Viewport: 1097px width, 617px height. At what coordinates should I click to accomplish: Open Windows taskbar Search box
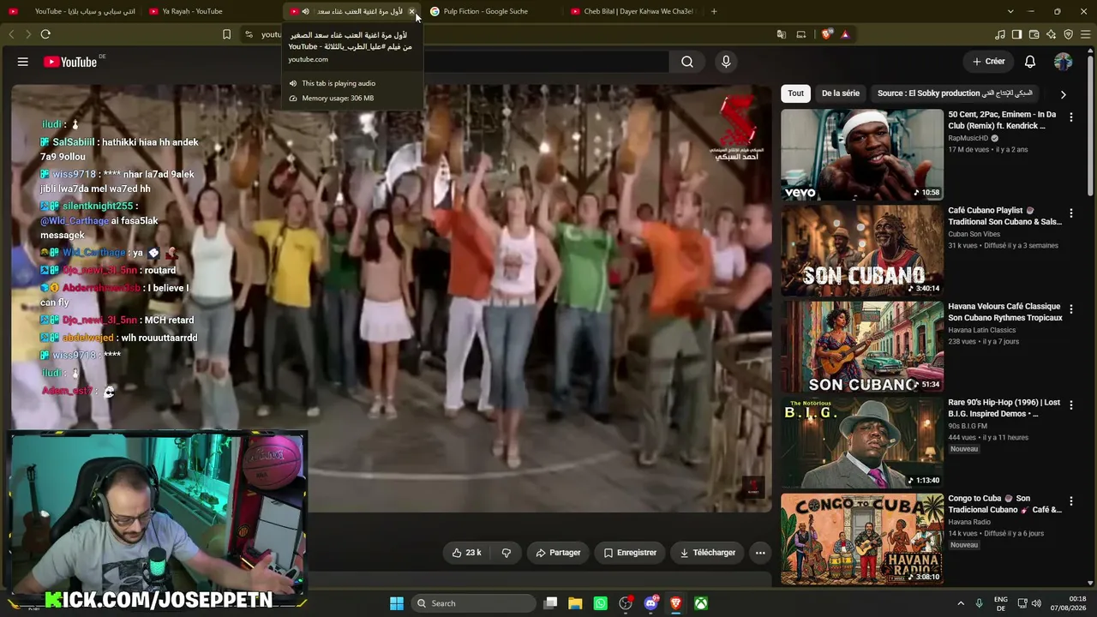474,603
